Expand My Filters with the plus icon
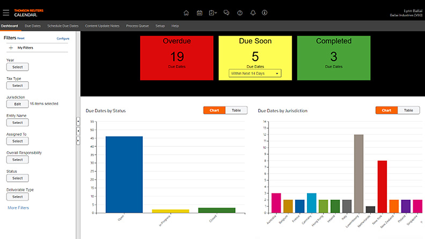Image resolution: width=425 pixels, height=239 pixels. (x=11, y=48)
